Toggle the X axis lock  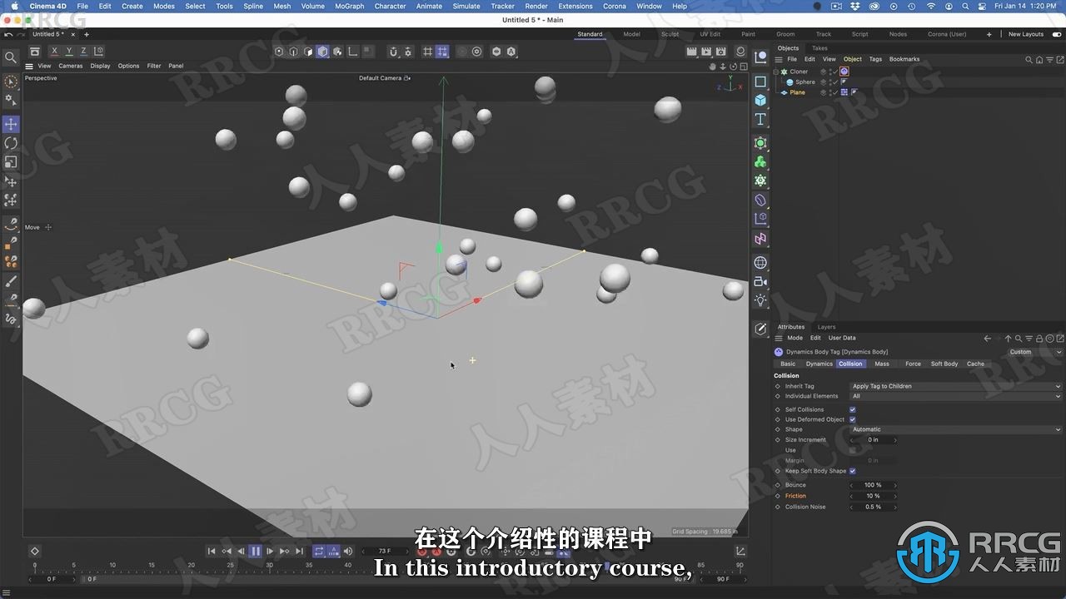point(55,52)
